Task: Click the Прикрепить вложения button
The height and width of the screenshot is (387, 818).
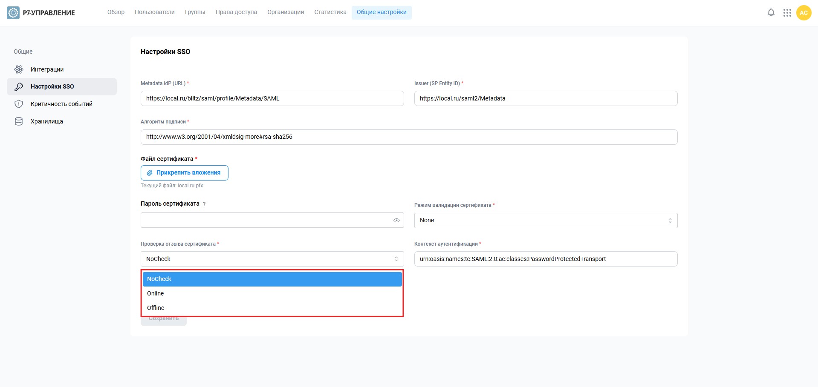Action: (185, 173)
